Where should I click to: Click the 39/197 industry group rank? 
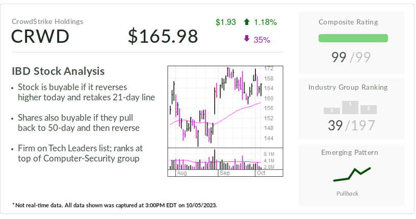[x=351, y=125]
